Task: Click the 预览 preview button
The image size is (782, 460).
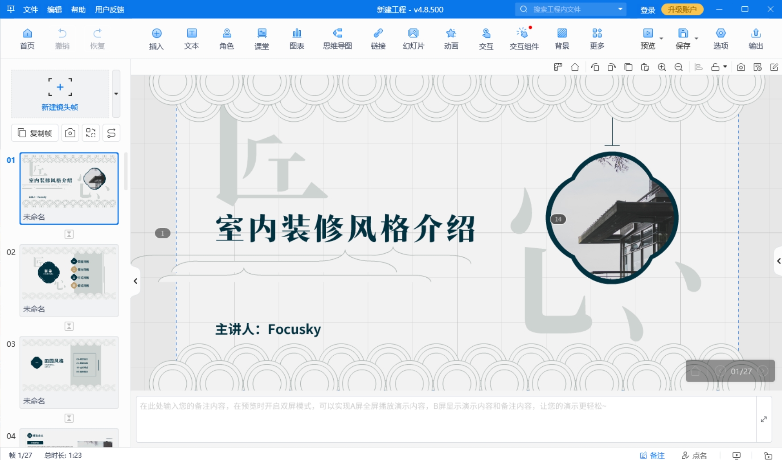Action: (648, 39)
